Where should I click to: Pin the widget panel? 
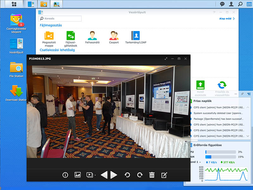click(242, 94)
